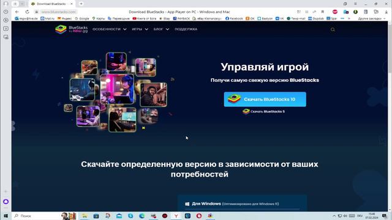Click the bookmark icon in the address bar
The image size is (392, 220).
(x=323, y=12)
